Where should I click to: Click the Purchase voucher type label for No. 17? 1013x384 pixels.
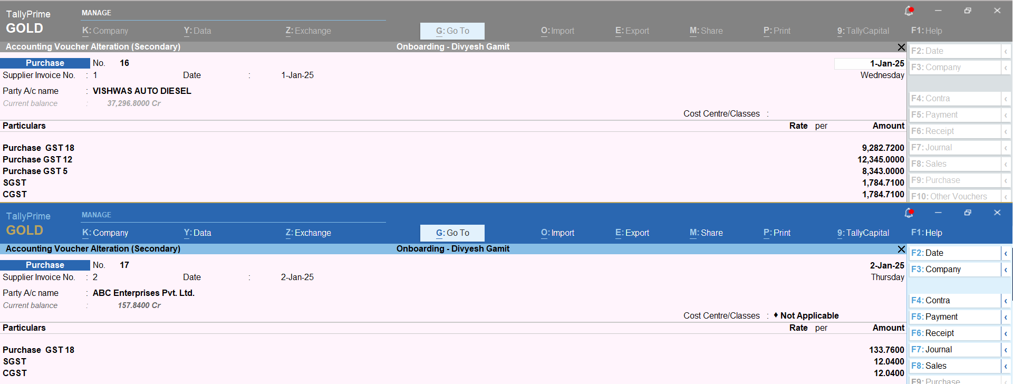(x=45, y=265)
